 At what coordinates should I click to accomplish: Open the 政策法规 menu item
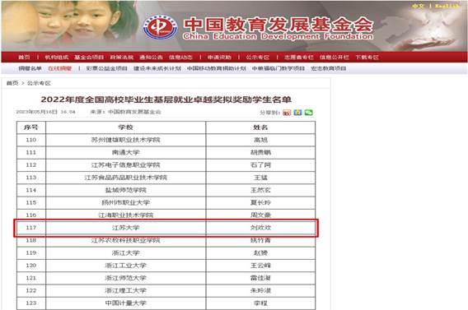(121, 58)
